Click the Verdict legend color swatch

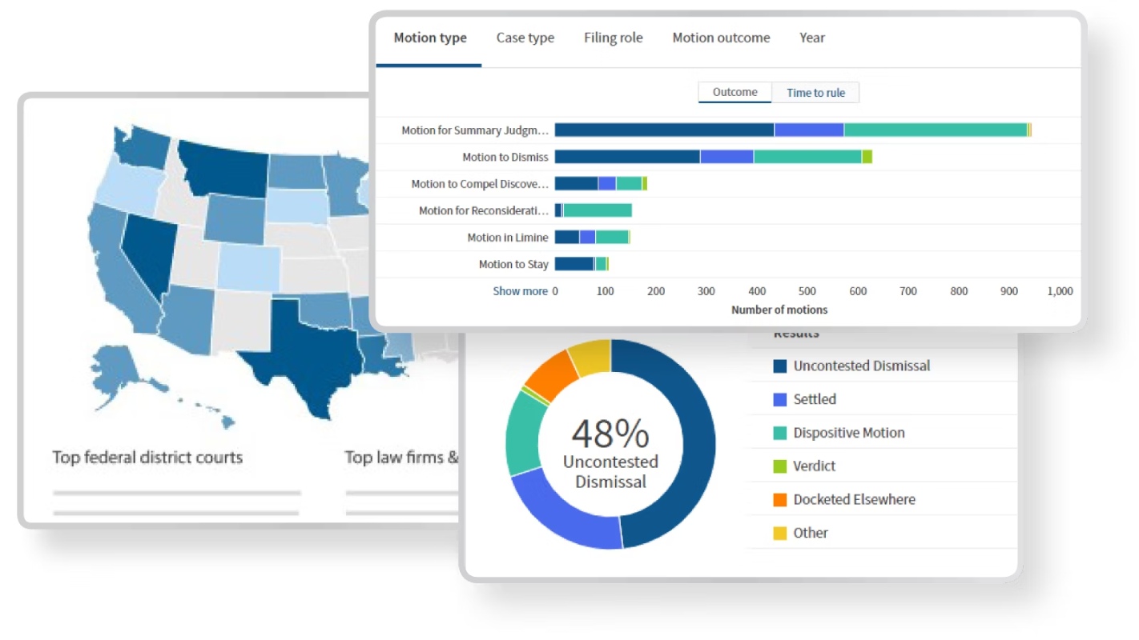pyautogui.click(x=780, y=466)
